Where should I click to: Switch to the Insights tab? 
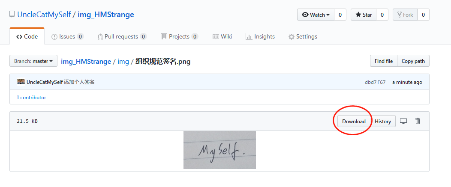coord(260,36)
